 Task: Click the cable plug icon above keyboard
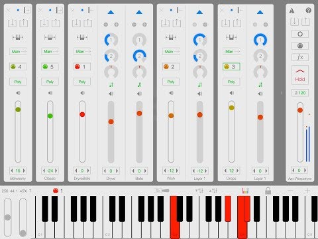162,191
